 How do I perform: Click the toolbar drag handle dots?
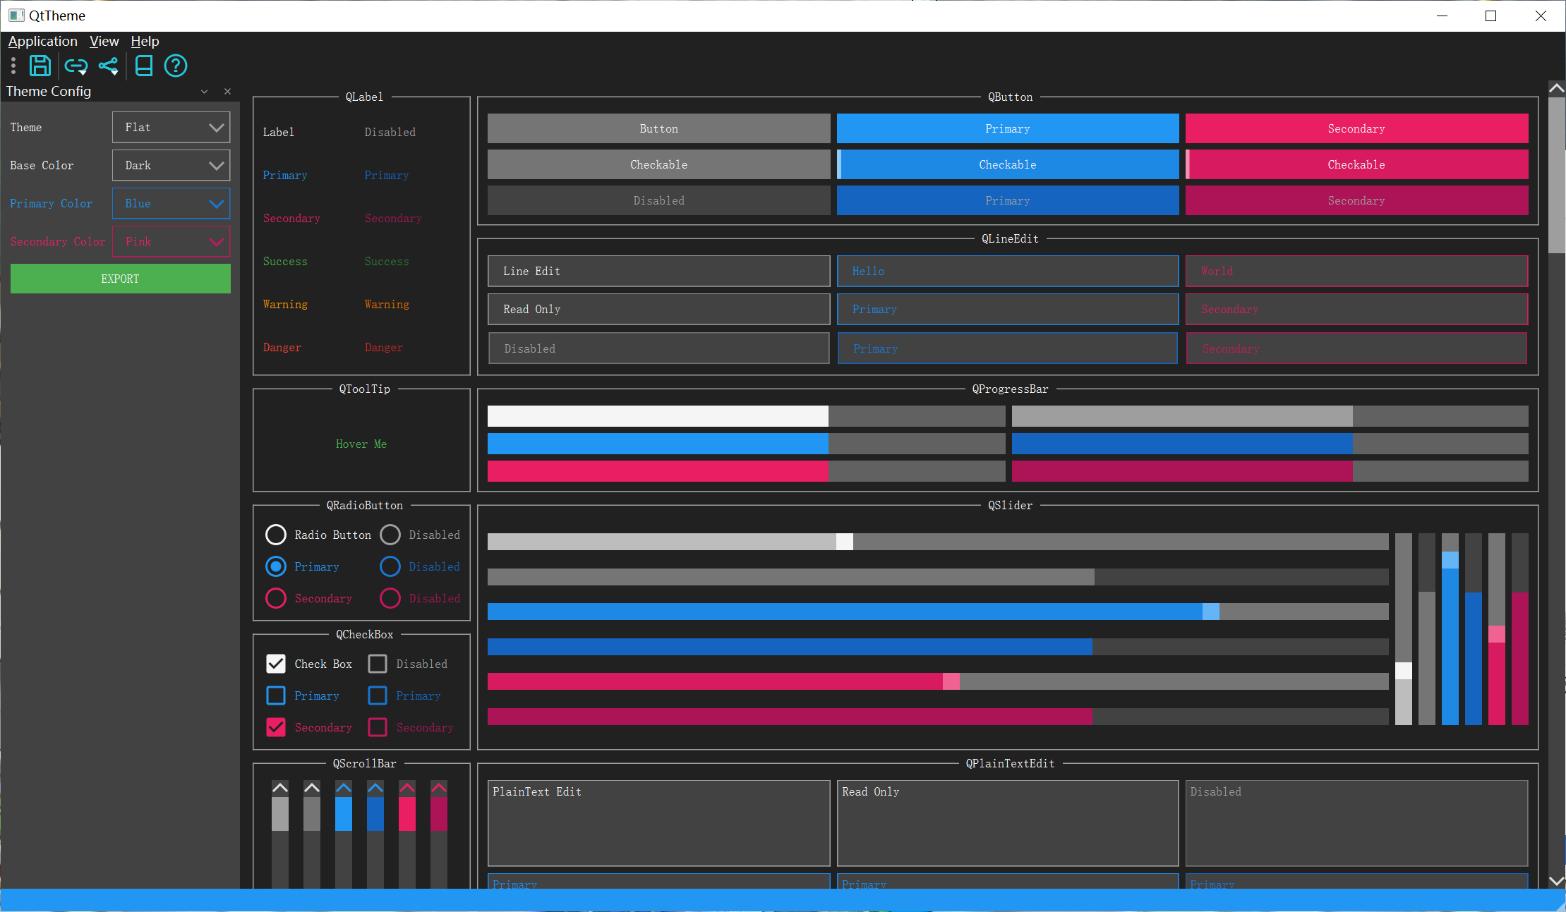tap(13, 66)
